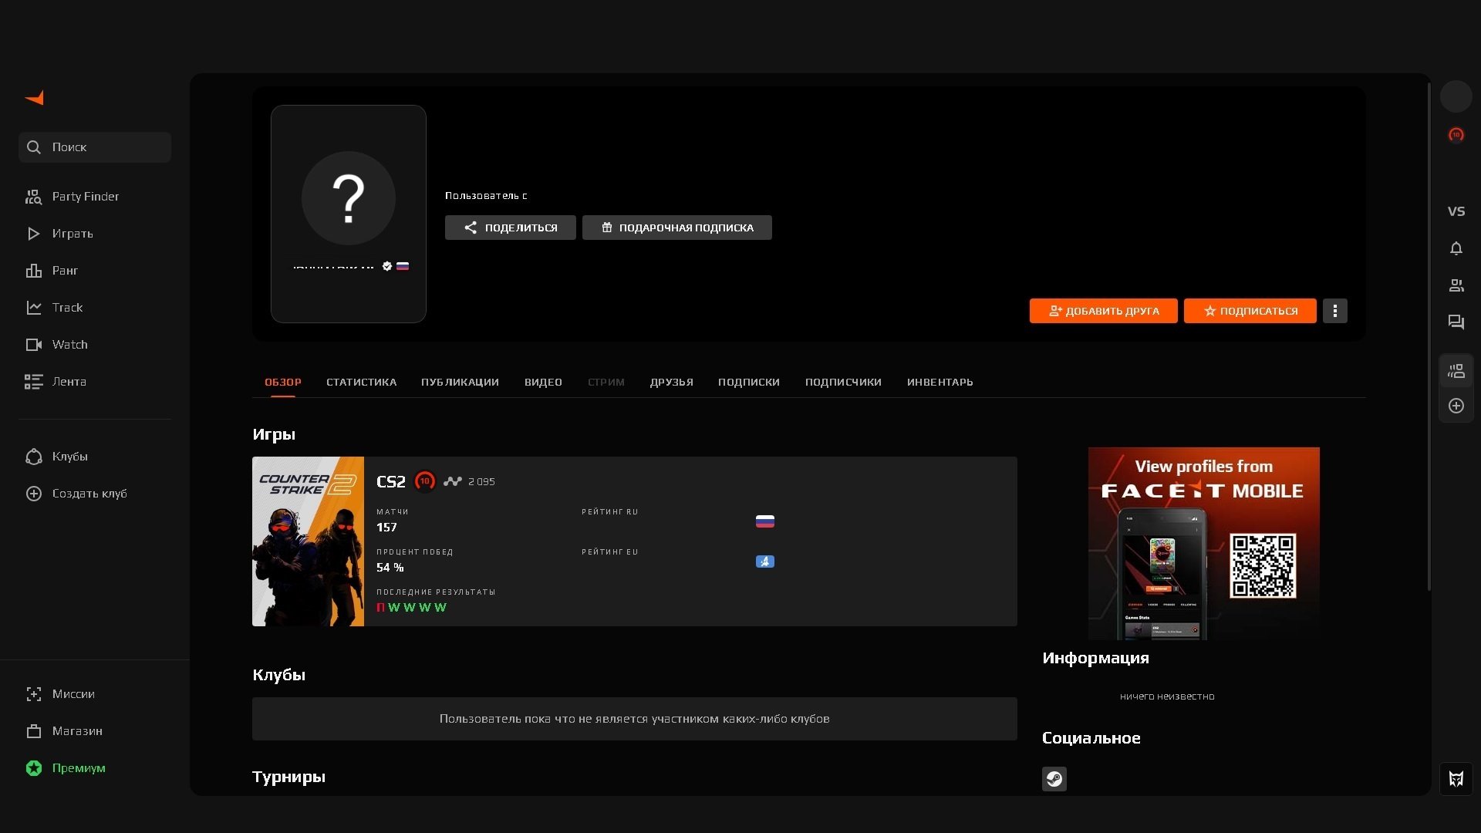Screen dimensions: 1481x833
Task: Open Party Finder in the sidebar
Action: pos(85,197)
